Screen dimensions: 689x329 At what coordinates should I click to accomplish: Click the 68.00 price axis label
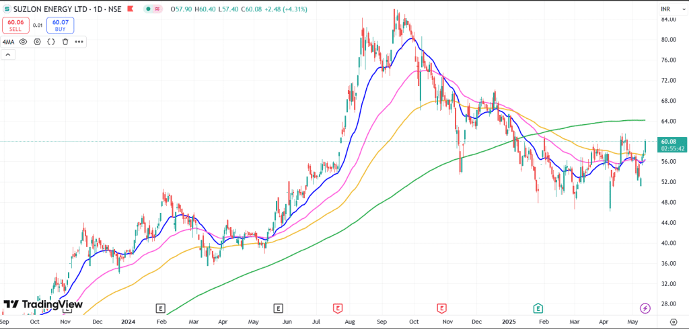point(668,101)
